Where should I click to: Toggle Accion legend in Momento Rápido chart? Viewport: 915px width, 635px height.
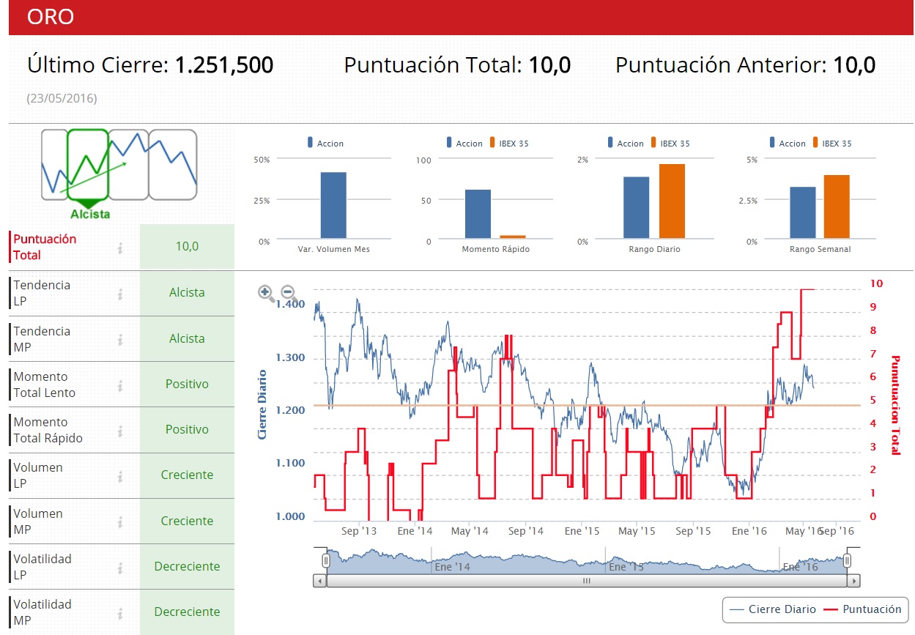pyautogui.click(x=464, y=144)
